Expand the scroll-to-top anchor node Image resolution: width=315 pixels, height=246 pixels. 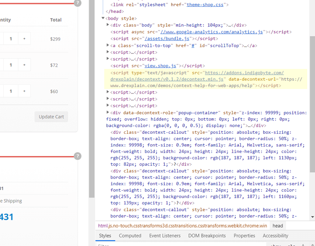point(108,45)
